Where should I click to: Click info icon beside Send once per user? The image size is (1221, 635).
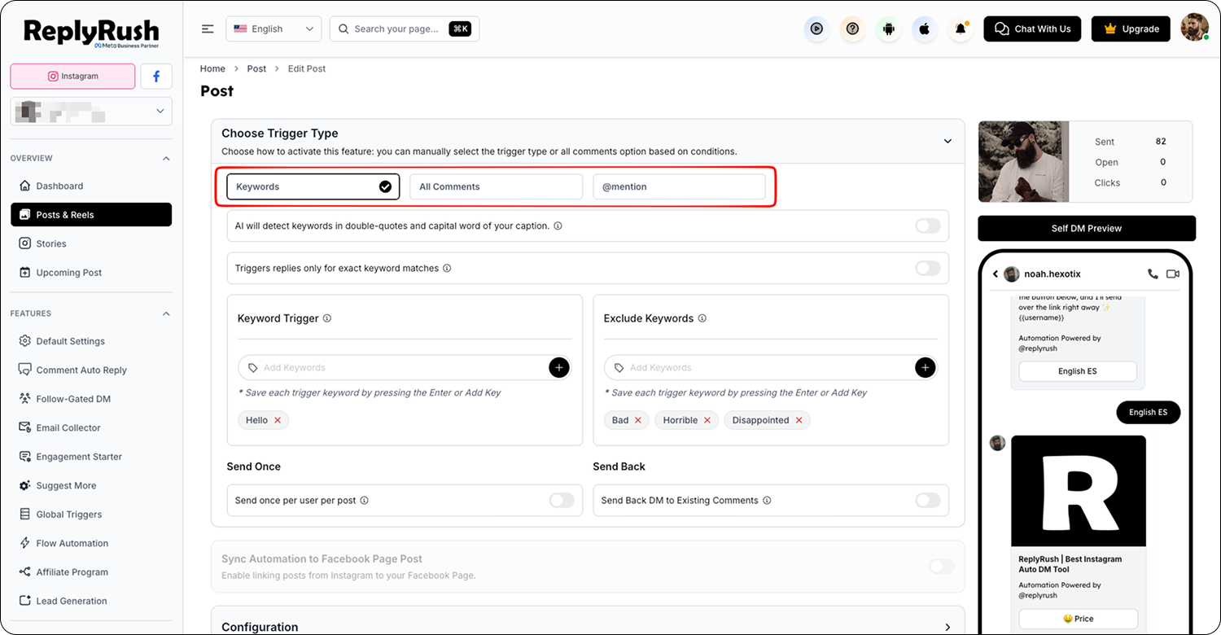click(364, 501)
